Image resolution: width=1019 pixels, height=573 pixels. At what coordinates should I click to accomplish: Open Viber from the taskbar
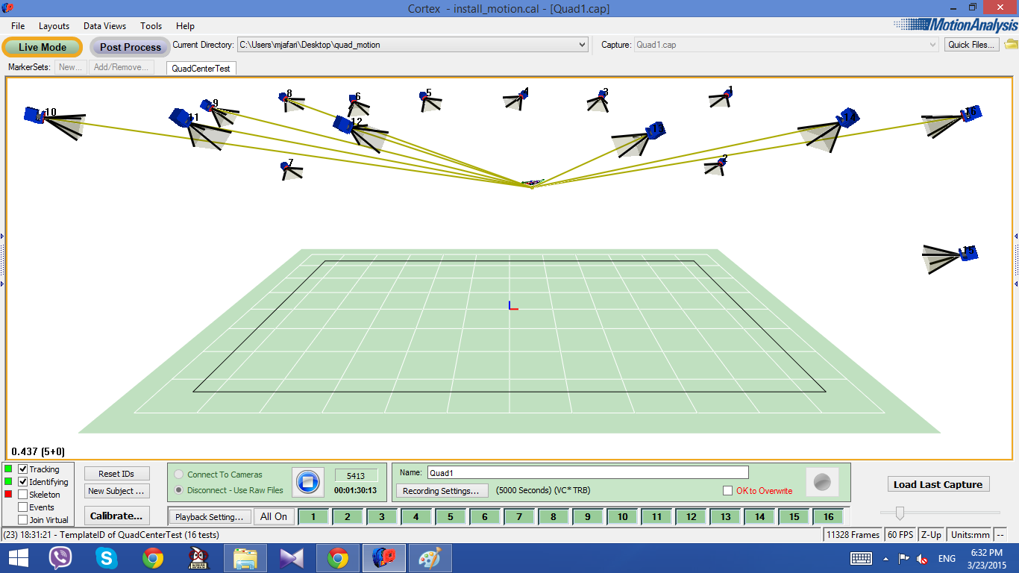pyautogui.click(x=60, y=558)
